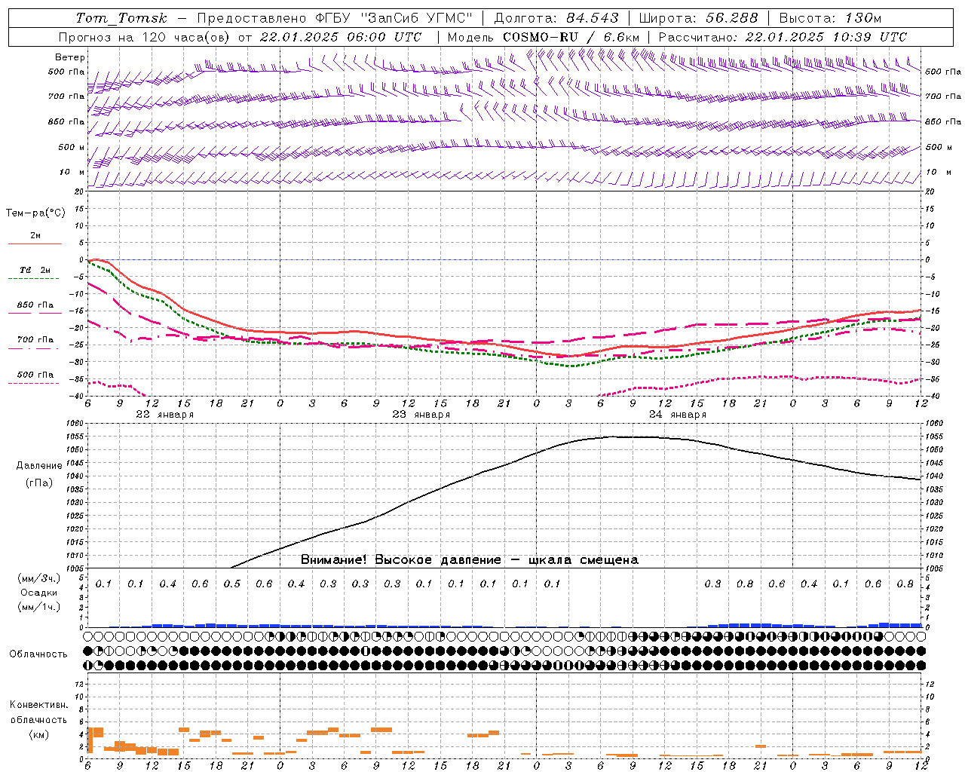Select the 850 гПа temperature legend entry
This screenshot has height=772, width=965.
tap(35, 305)
